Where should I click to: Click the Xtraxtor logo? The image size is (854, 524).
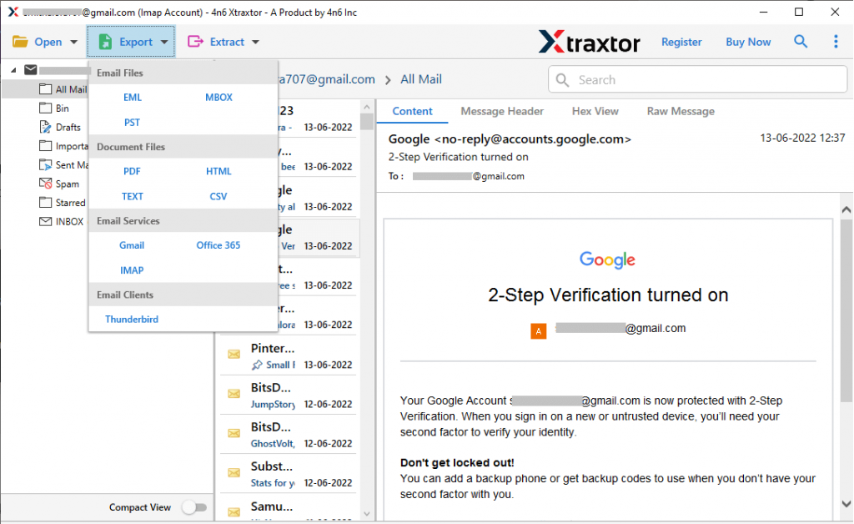tap(590, 41)
